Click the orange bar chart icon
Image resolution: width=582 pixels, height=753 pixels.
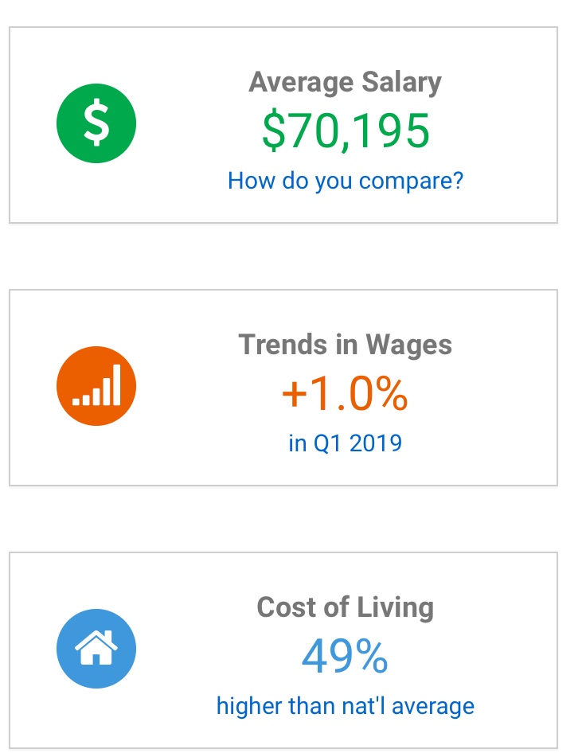click(96, 386)
